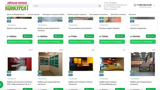160x90 pixels.
Task: Order Магазин продуктов via WhatsApp
Action: [143, 42]
